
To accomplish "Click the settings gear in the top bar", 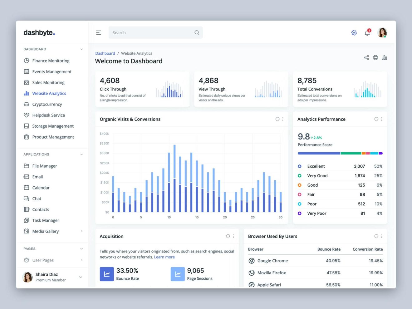I will [x=354, y=32].
